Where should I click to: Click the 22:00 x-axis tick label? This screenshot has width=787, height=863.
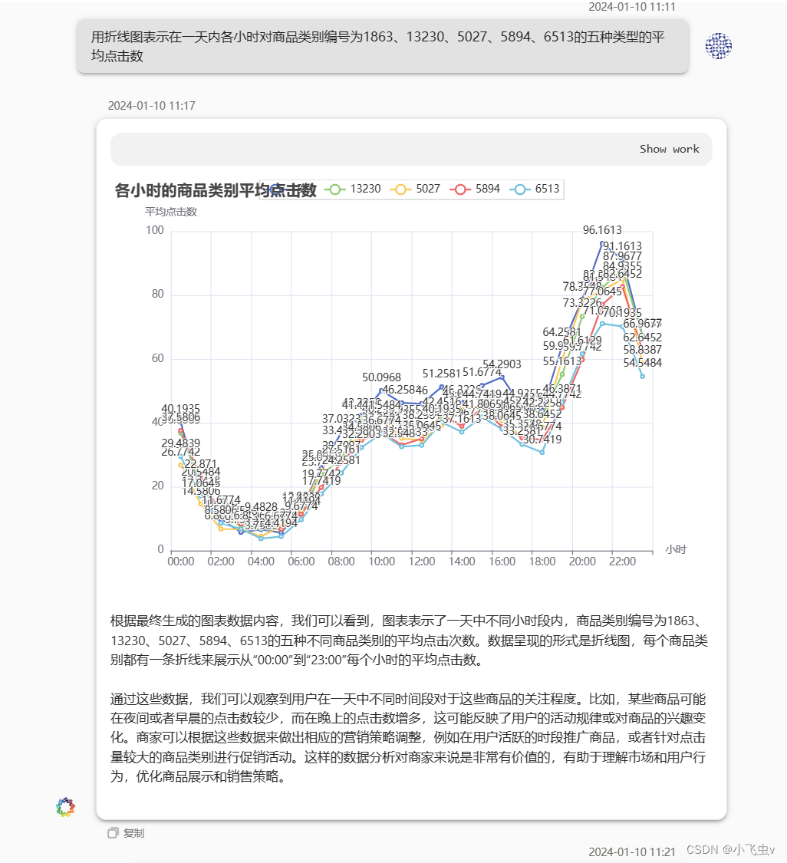tap(622, 562)
